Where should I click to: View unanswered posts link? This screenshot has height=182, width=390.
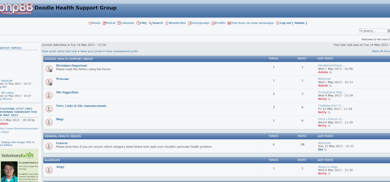121,51
